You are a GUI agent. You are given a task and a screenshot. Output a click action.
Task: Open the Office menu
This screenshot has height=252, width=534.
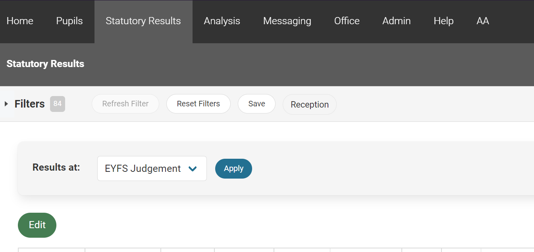347,21
